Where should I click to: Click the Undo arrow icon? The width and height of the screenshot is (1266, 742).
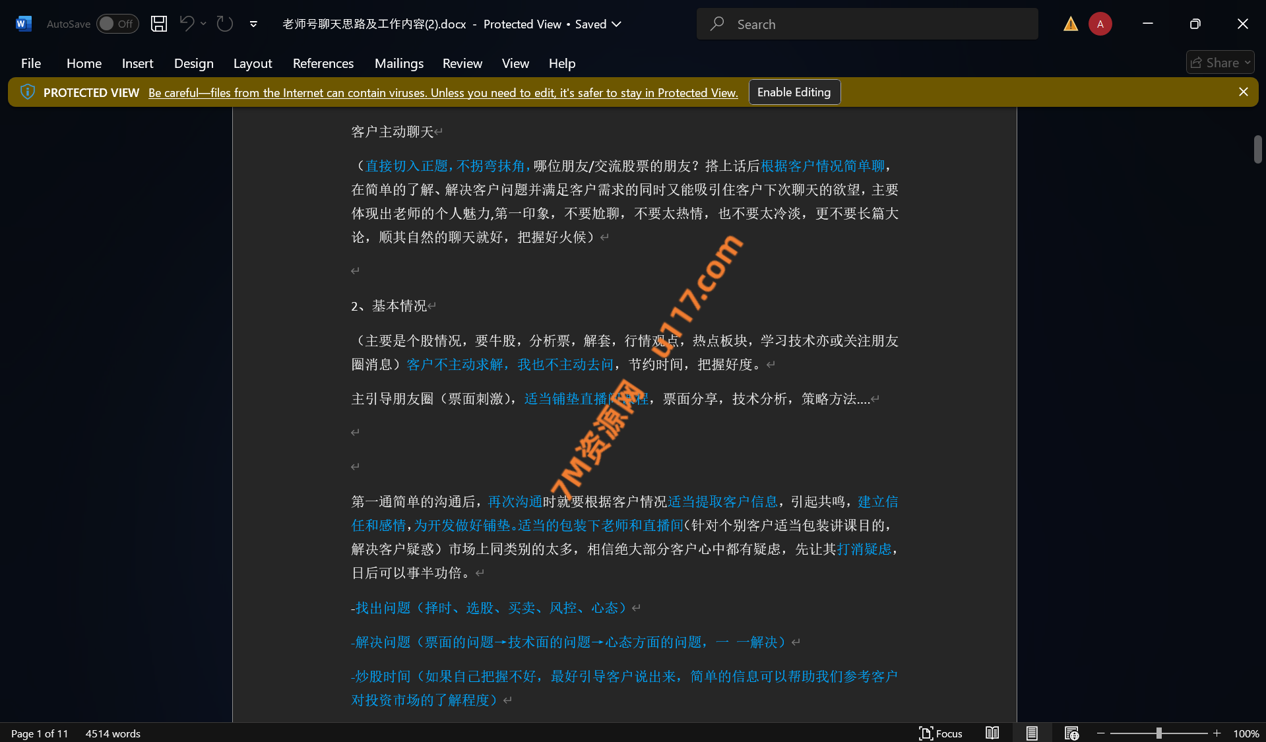(x=187, y=24)
